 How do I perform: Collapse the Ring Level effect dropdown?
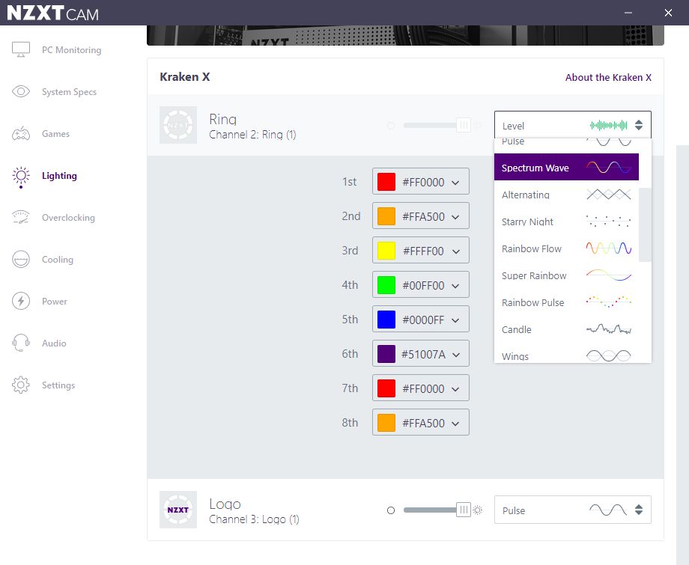click(x=573, y=125)
